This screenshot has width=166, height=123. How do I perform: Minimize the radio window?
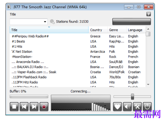[x=129, y=7]
